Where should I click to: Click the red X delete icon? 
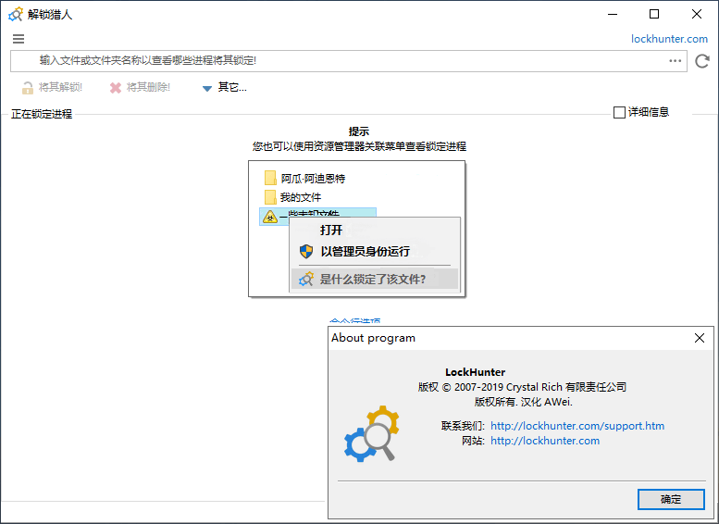point(116,88)
